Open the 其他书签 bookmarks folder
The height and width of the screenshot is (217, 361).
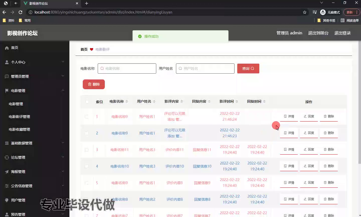(x=326, y=20)
